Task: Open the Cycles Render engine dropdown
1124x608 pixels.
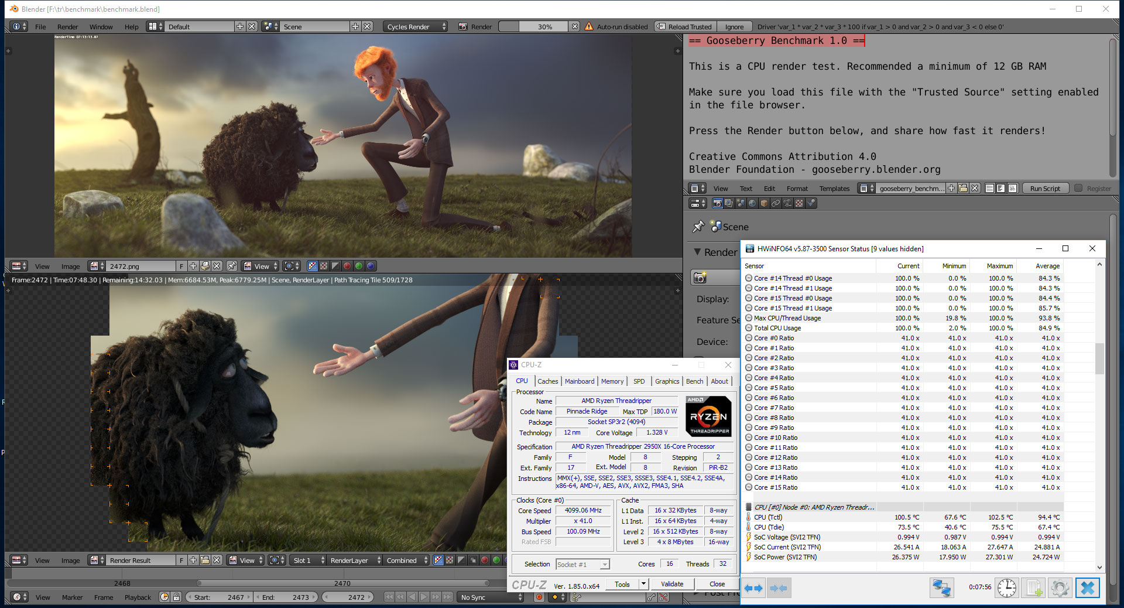Action: coord(416,26)
